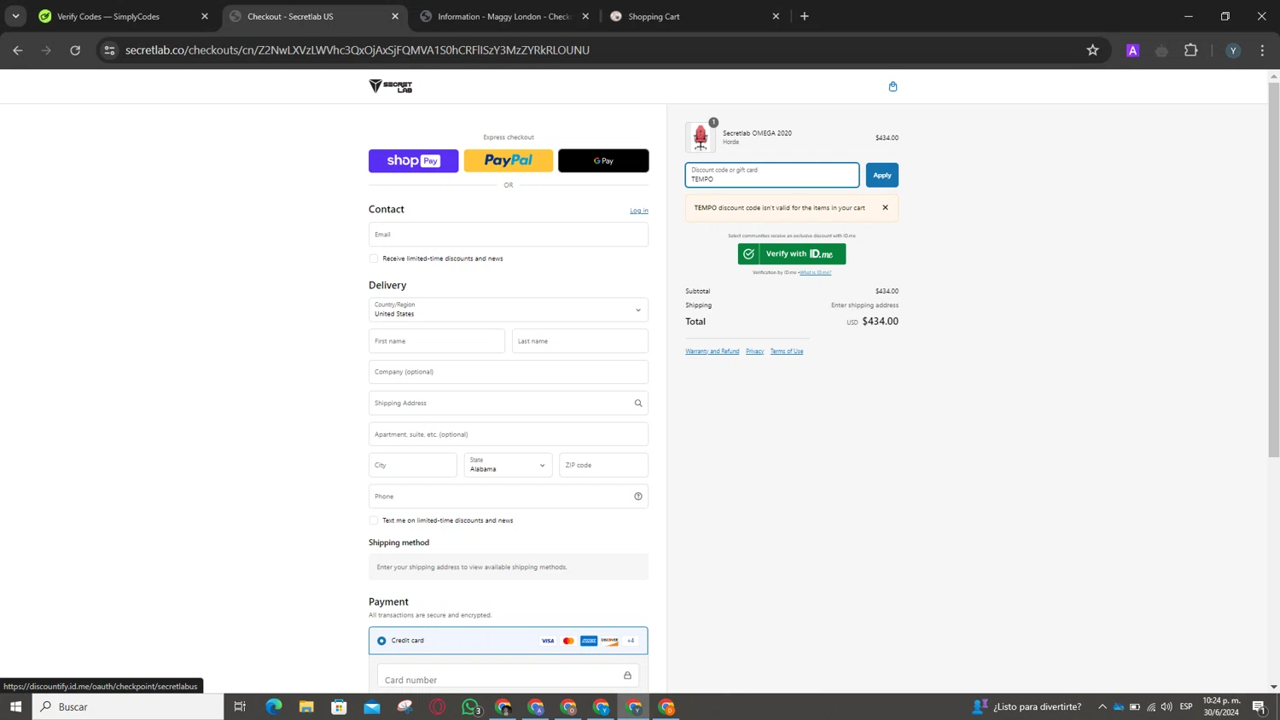This screenshot has width=1280, height=720.
Task: Open Microsoft Store from taskbar
Action: click(339, 706)
